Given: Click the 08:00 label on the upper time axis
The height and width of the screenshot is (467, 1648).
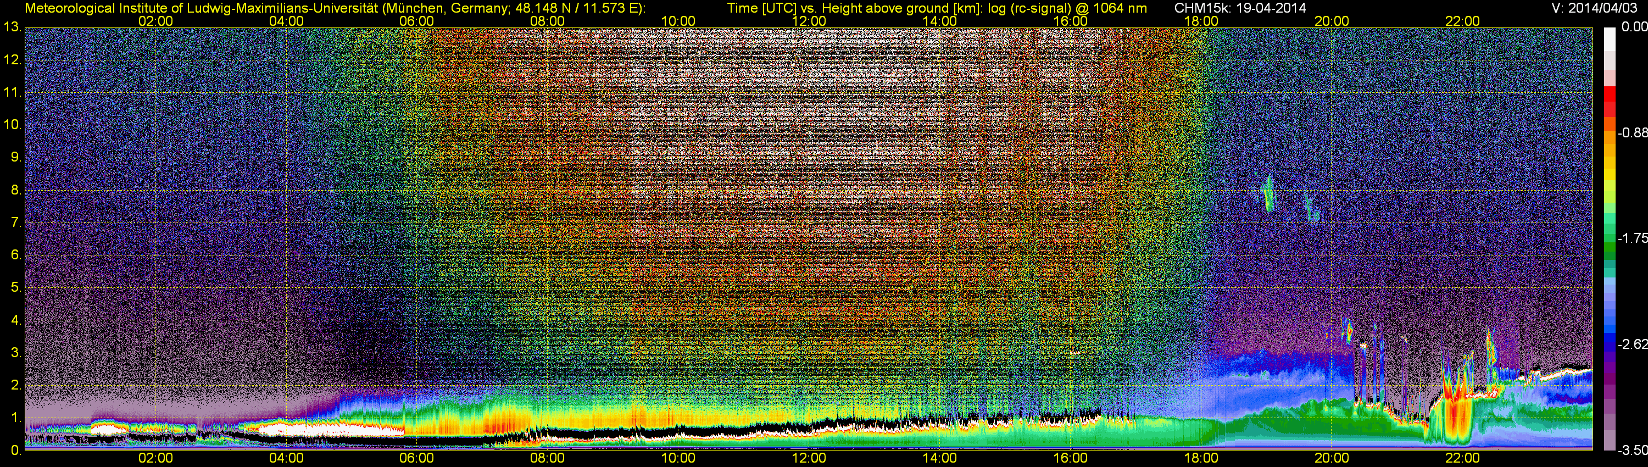Looking at the screenshot, I should [548, 21].
